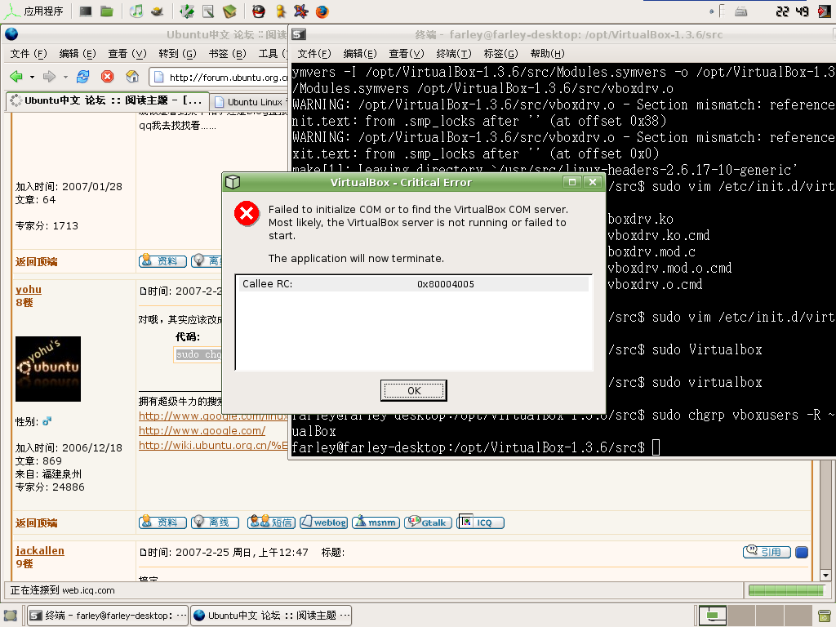Click yohu's 资料 profile button
This screenshot has width=836, height=627.
(x=162, y=522)
